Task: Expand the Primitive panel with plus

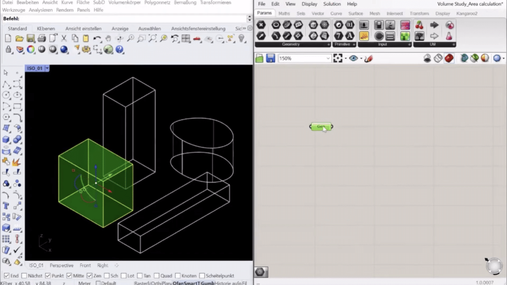Action: click(x=354, y=44)
